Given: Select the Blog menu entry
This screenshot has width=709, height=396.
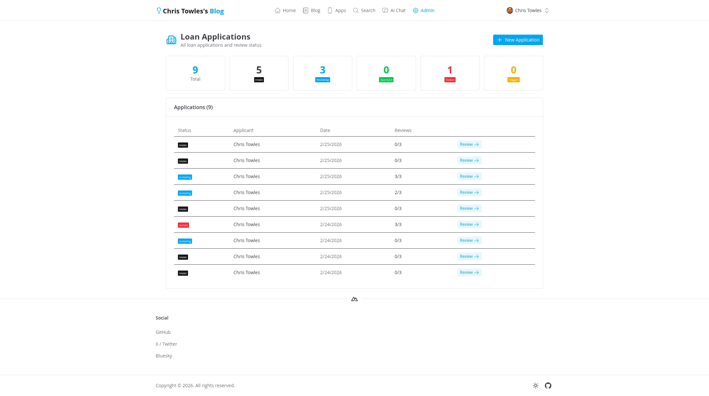Looking at the screenshot, I should 315,10.
